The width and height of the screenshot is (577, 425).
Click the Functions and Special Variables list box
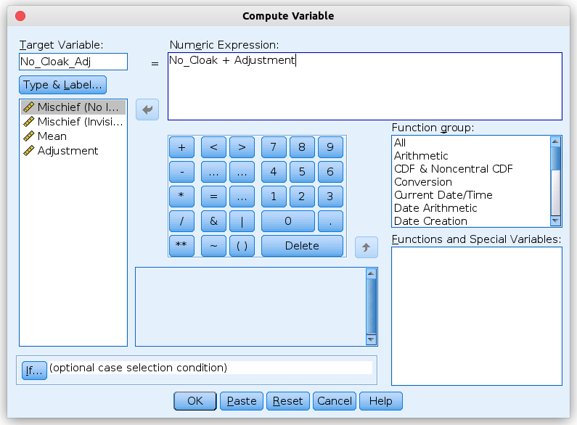[x=477, y=316]
